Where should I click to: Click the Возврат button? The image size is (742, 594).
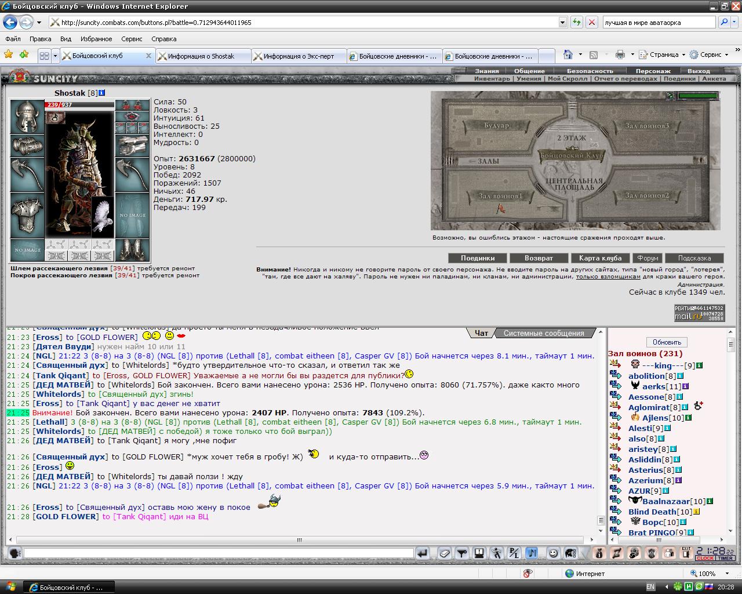[539, 258]
